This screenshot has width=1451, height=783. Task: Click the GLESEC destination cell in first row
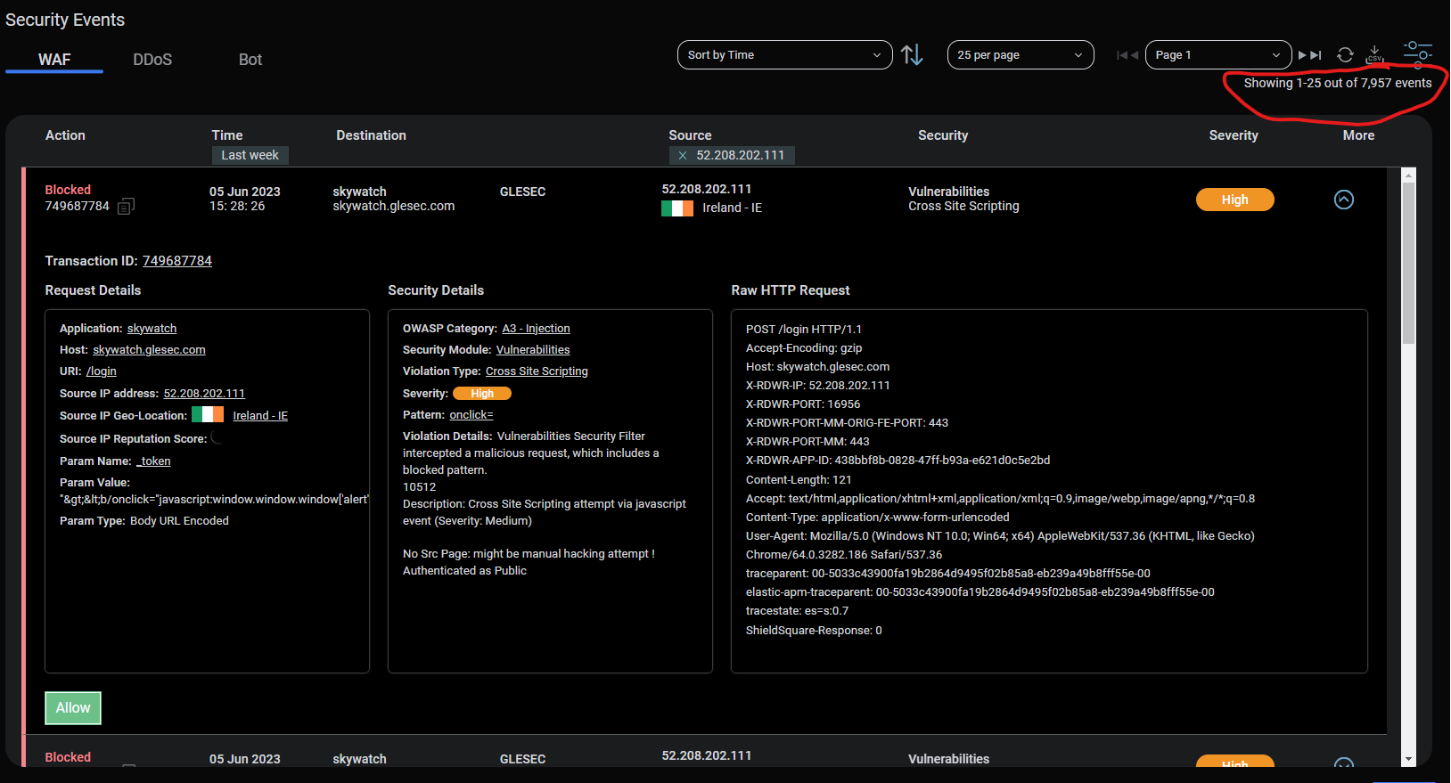522,192
